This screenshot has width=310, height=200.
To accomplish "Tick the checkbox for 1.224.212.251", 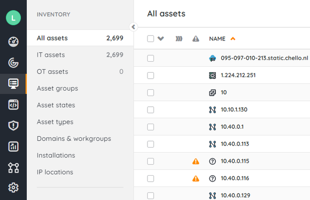I will [x=151, y=75].
